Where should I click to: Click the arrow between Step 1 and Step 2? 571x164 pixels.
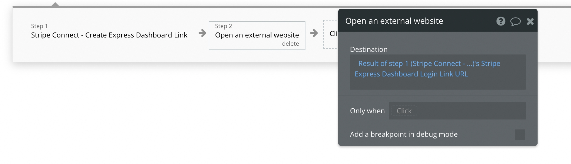202,33
